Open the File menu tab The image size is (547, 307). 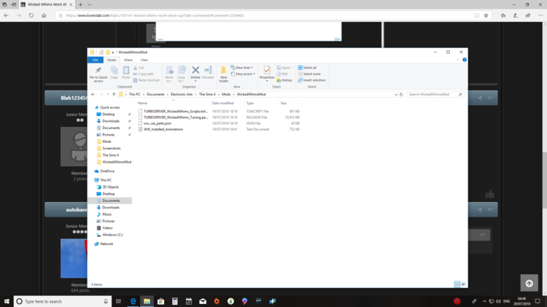96,60
